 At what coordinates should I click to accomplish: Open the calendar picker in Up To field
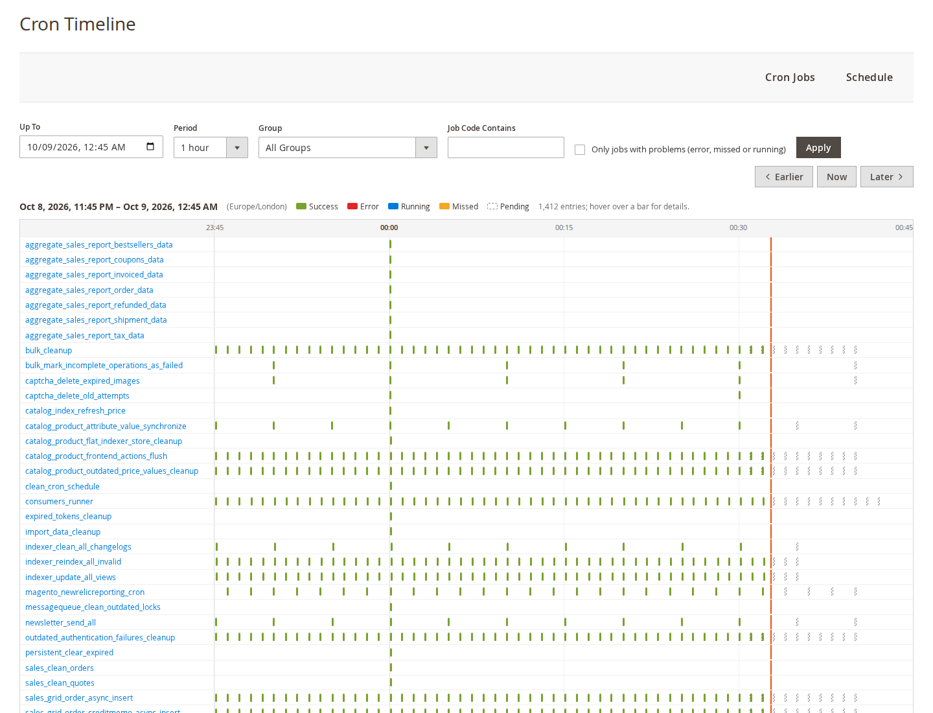coord(150,146)
